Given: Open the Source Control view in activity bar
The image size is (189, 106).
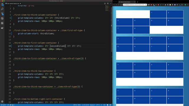Looking at the screenshot, I should (2, 14).
